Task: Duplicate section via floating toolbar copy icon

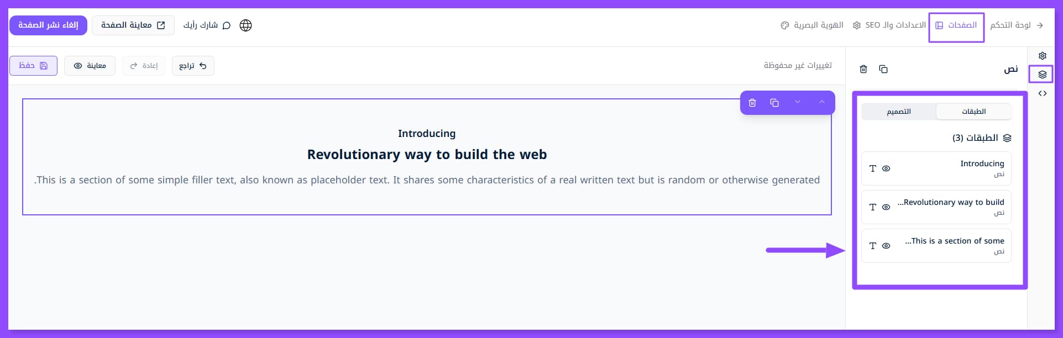Action: click(x=774, y=103)
